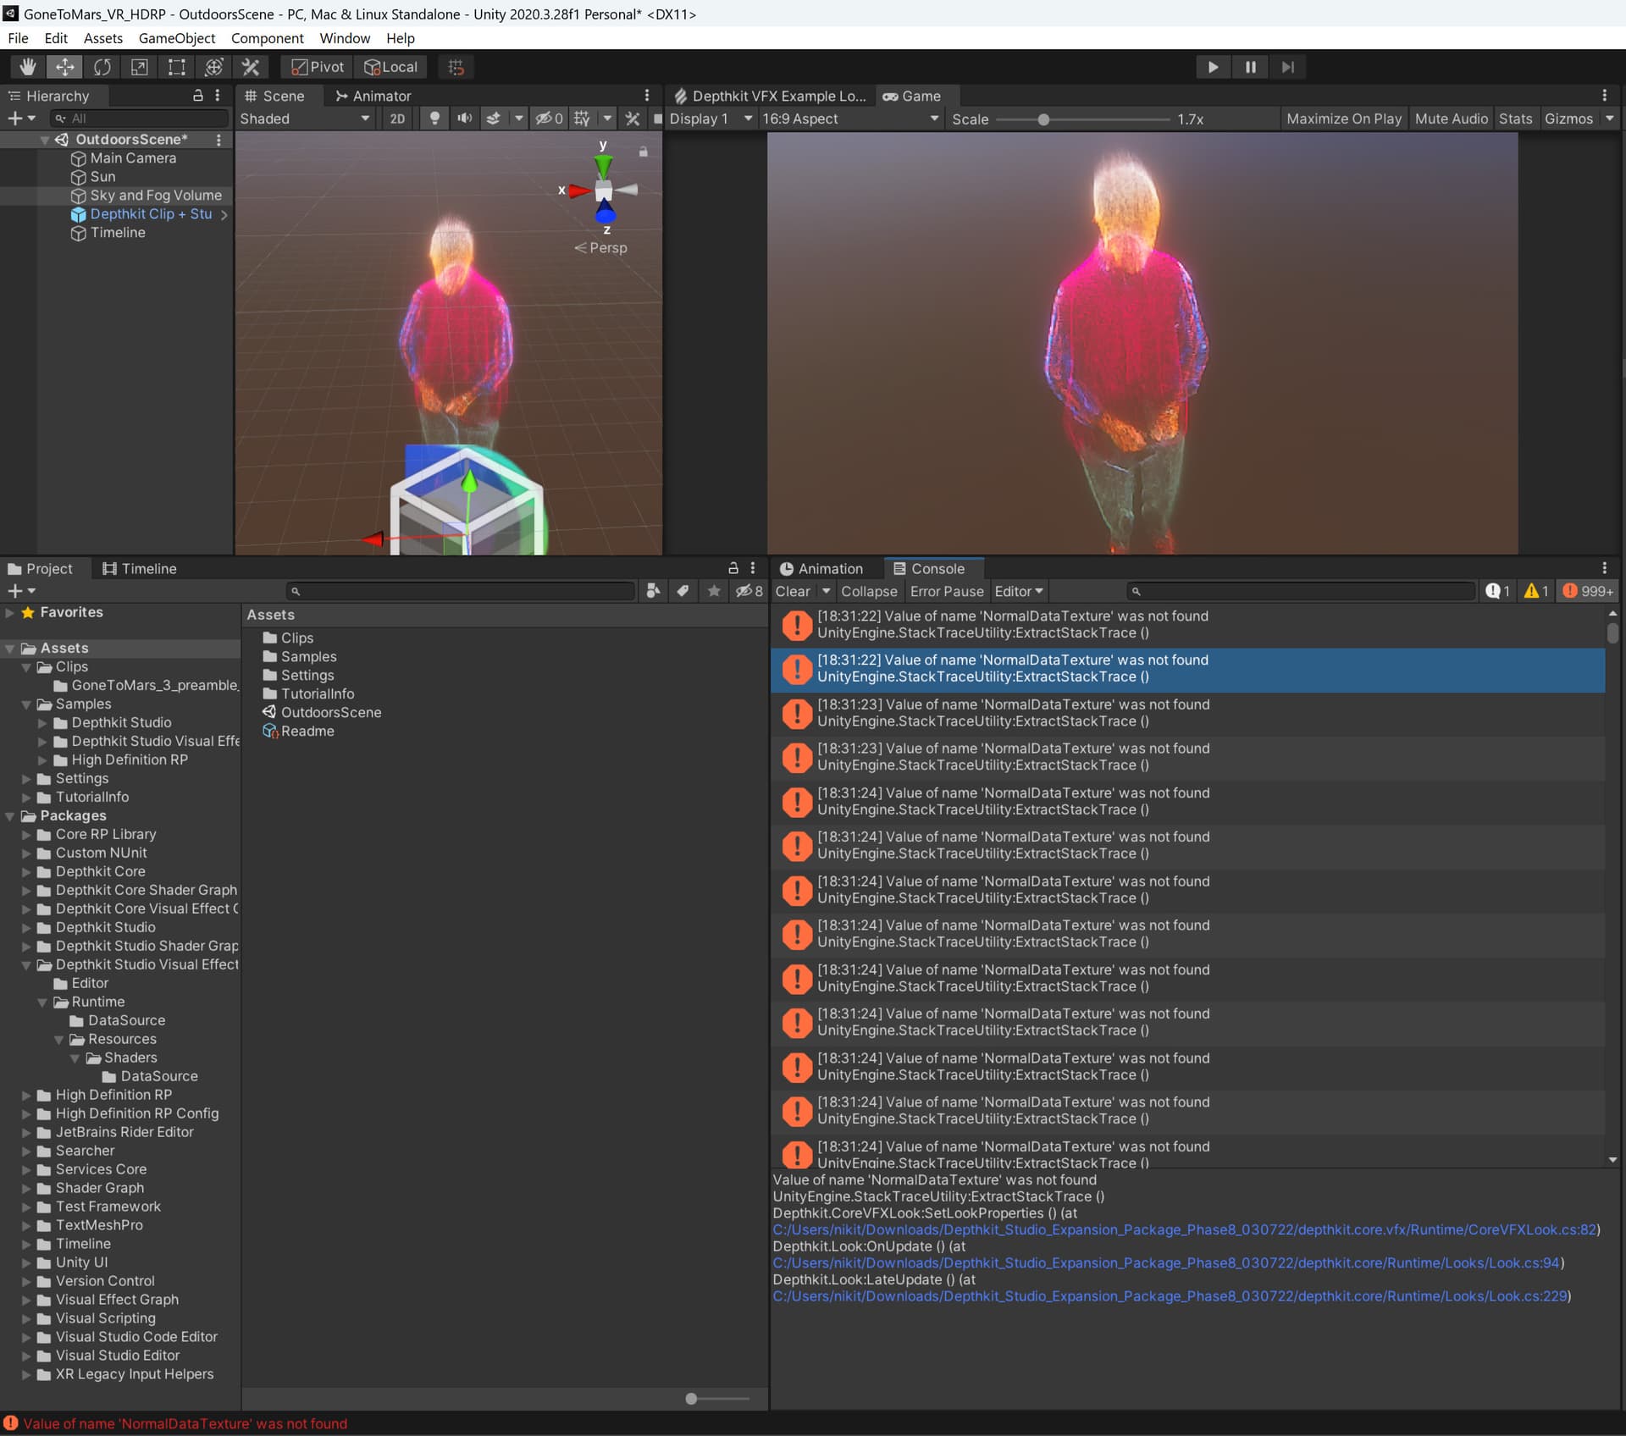
Task: Click the Pause button
Action: (1250, 67)
